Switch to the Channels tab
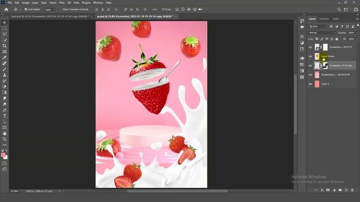Image resolution: width=360 pixels, height=202 pixels. [324, 19]
